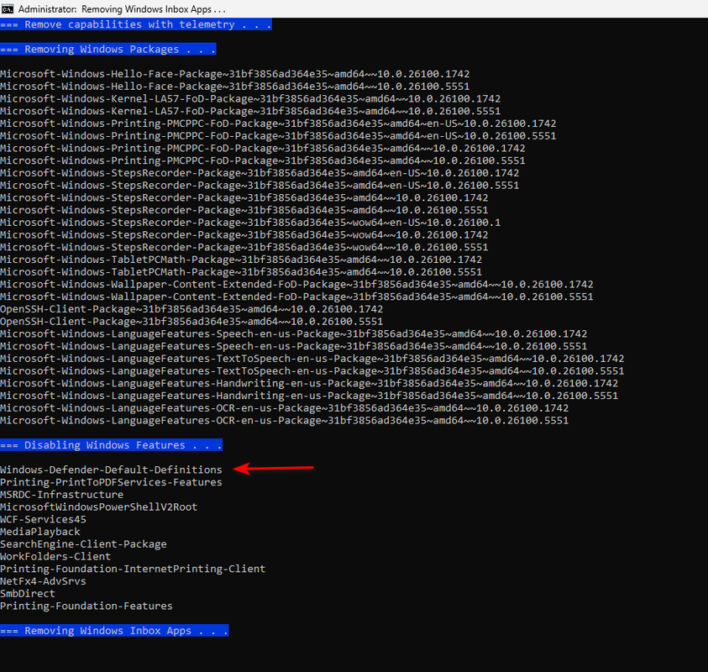Click NetFx4-AdvSrvs line

coord(44,581)
